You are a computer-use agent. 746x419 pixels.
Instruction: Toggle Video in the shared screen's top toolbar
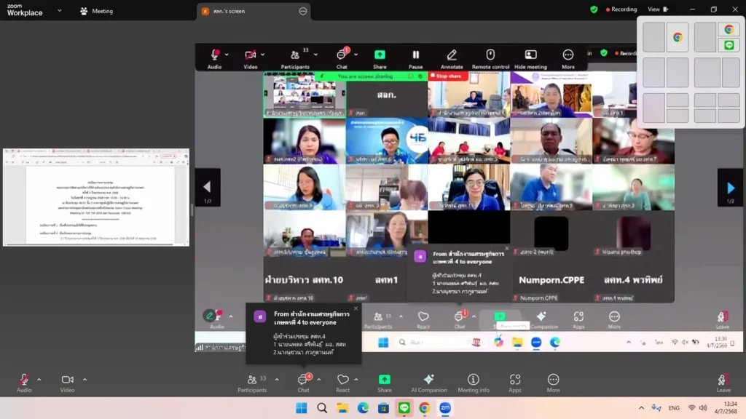tap(251, 59)
